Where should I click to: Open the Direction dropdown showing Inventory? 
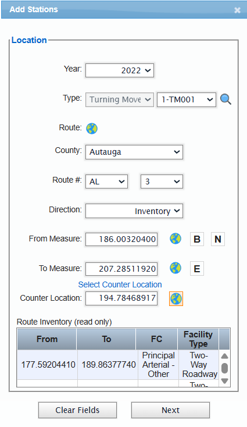pyautogui.click(x=134, y=211)
